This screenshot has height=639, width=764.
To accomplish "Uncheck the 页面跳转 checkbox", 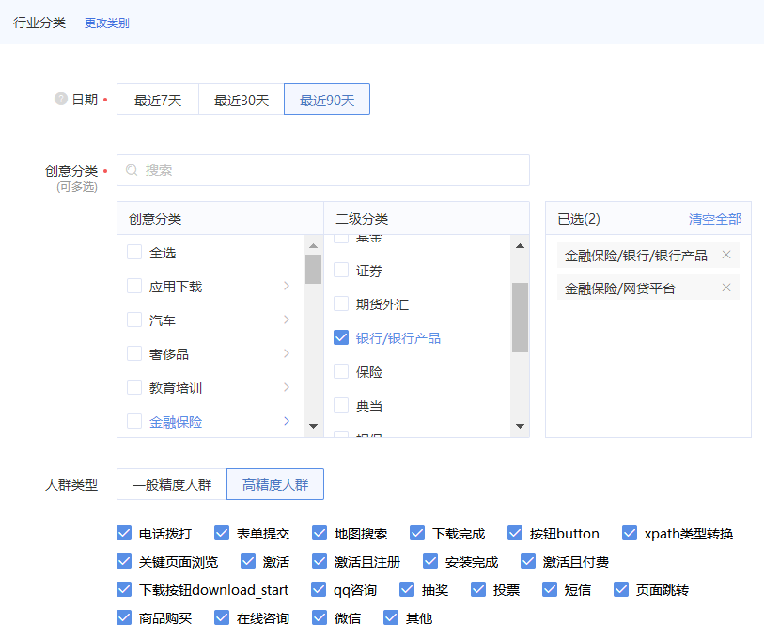I will tap(621, 589).
